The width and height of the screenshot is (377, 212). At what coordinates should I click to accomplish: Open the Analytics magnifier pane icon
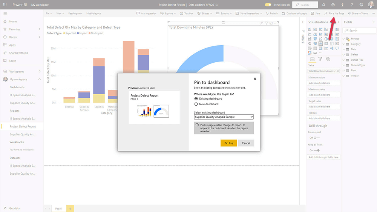pos(328,59)
